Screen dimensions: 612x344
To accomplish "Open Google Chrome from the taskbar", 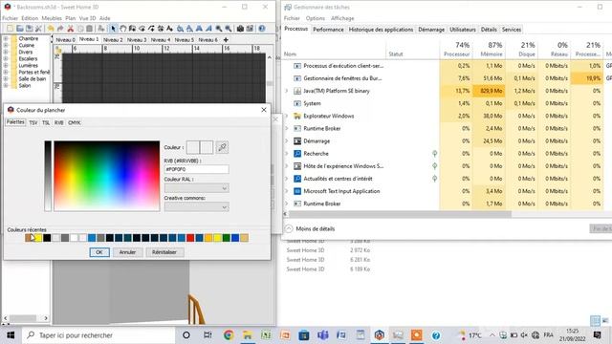I will pos(229,335).
